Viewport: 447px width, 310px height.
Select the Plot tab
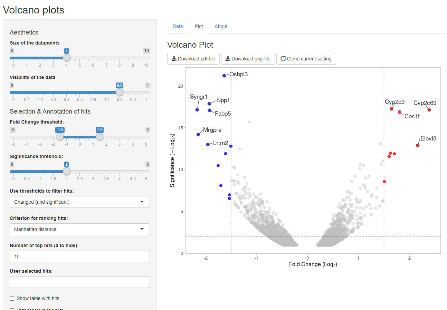click(x=199, y=26)
